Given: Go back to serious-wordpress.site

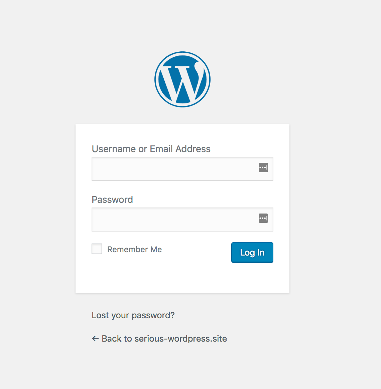Looking at the screenshot, I should (x=159, y=339).
